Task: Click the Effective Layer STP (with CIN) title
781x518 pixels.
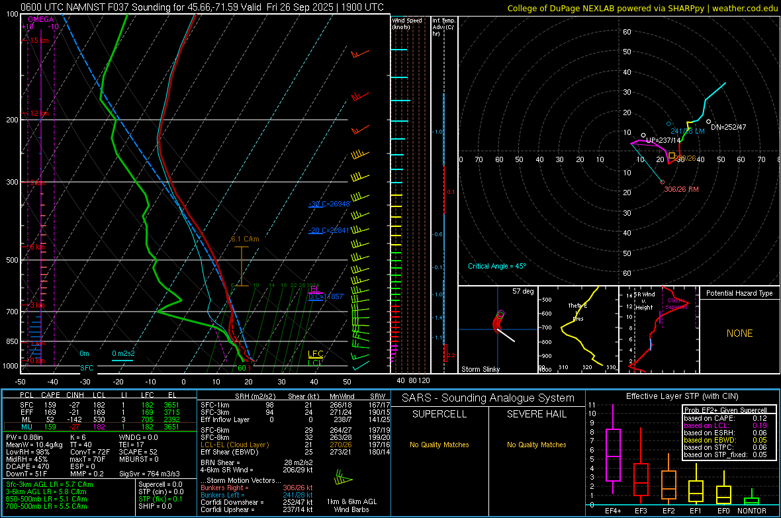Action: [x=682, y=396]
